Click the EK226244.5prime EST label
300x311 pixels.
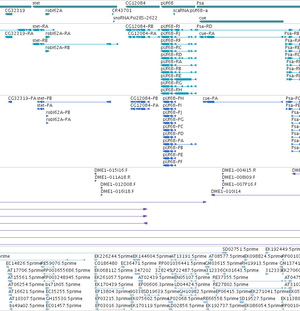[114, 256]
